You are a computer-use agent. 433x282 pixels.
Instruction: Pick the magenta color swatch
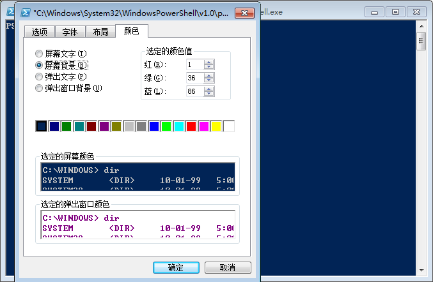tap(204, 126)
